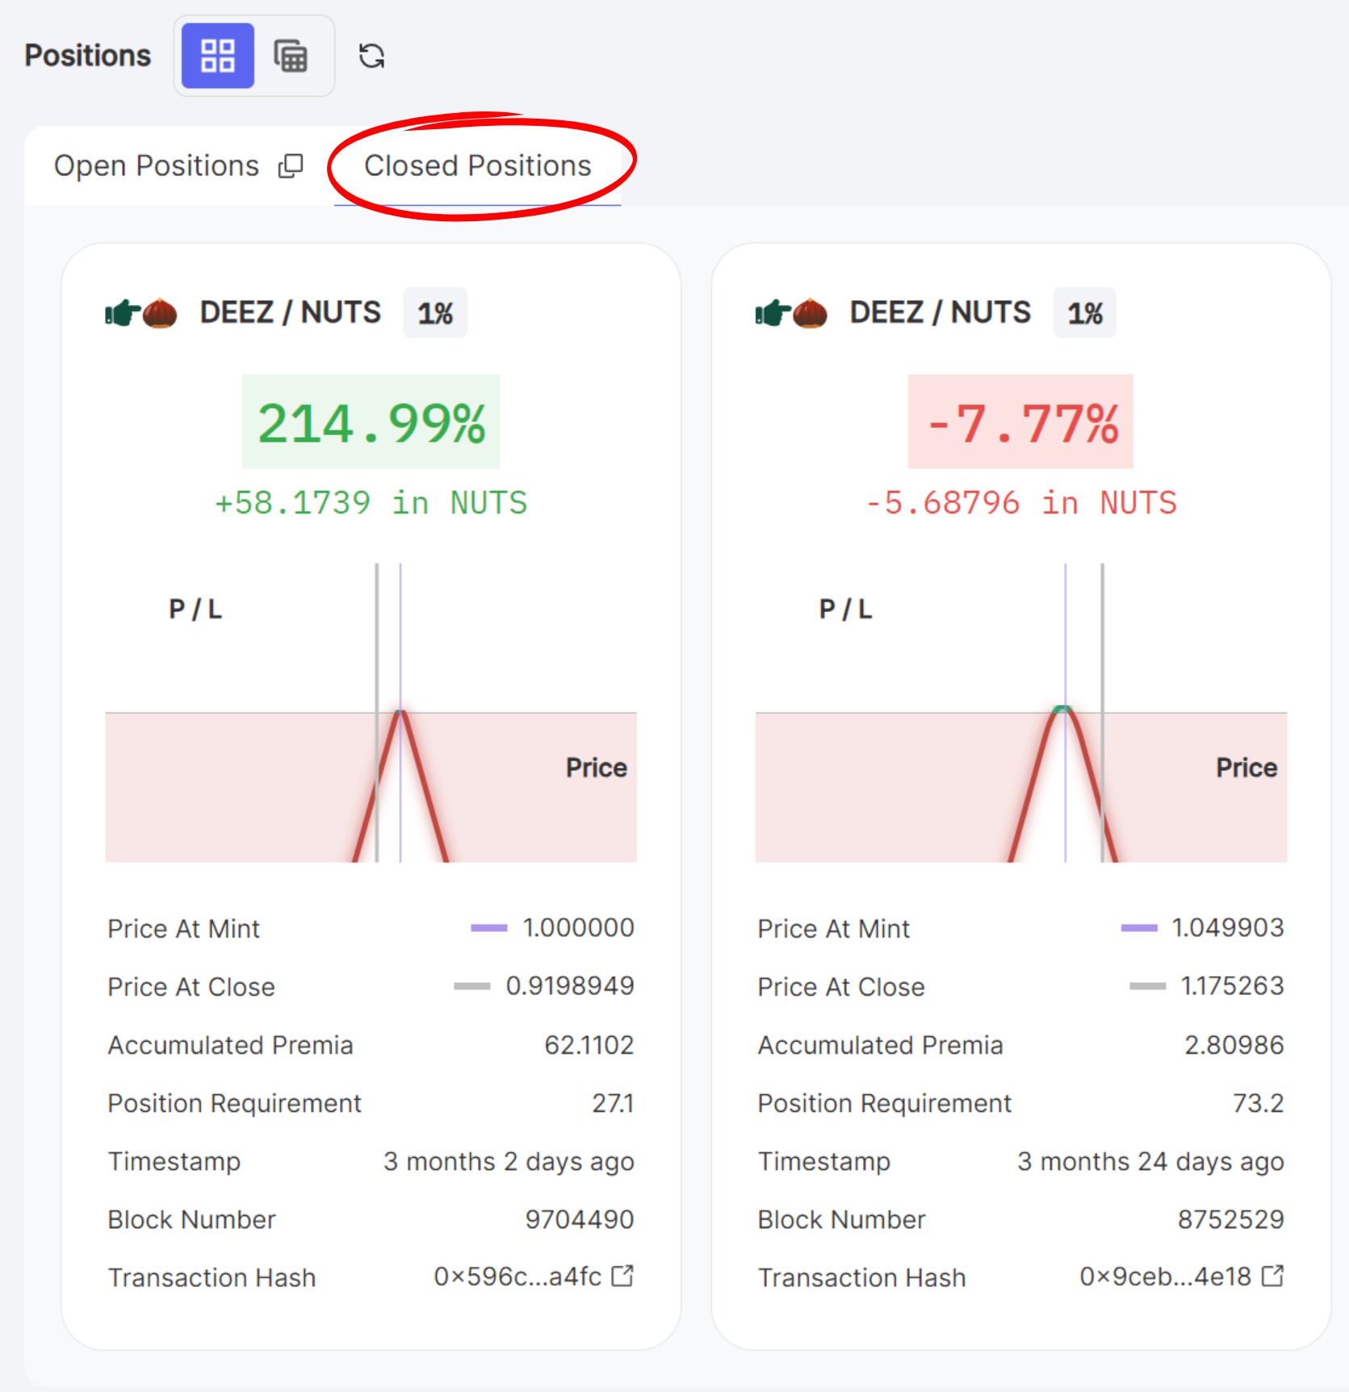Open external link for hash 0x9ceb...4e18
1349x1392 pixels.
pos(1272,1276)
